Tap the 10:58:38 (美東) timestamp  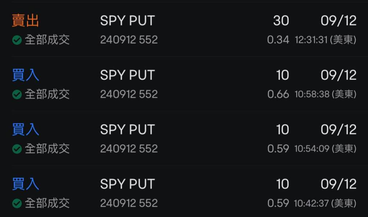326,94
